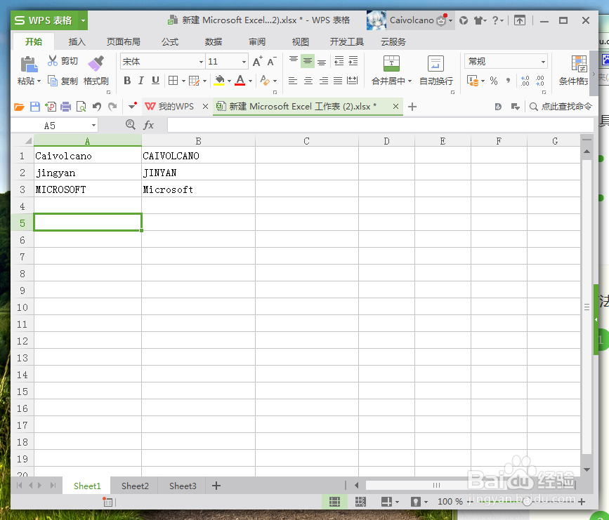
Task: Justify text alignment icon
Action: pyautogui.click(x=338, y=81)
